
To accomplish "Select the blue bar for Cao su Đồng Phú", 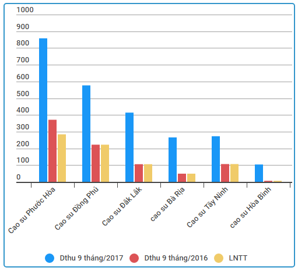I will pyautogui.click(x=86, y=133).
